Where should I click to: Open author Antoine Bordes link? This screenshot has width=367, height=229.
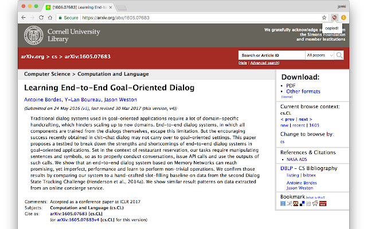42,100
